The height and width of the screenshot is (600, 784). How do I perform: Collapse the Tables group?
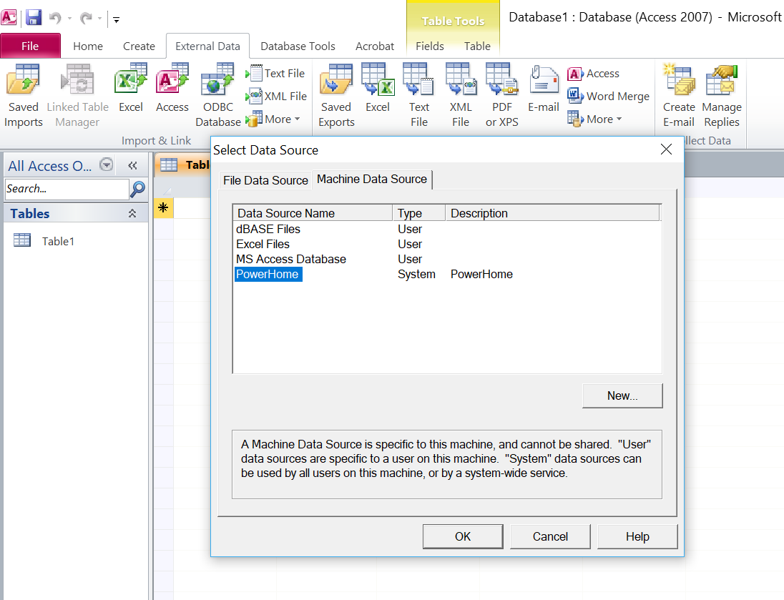click(x=132, y=214)
